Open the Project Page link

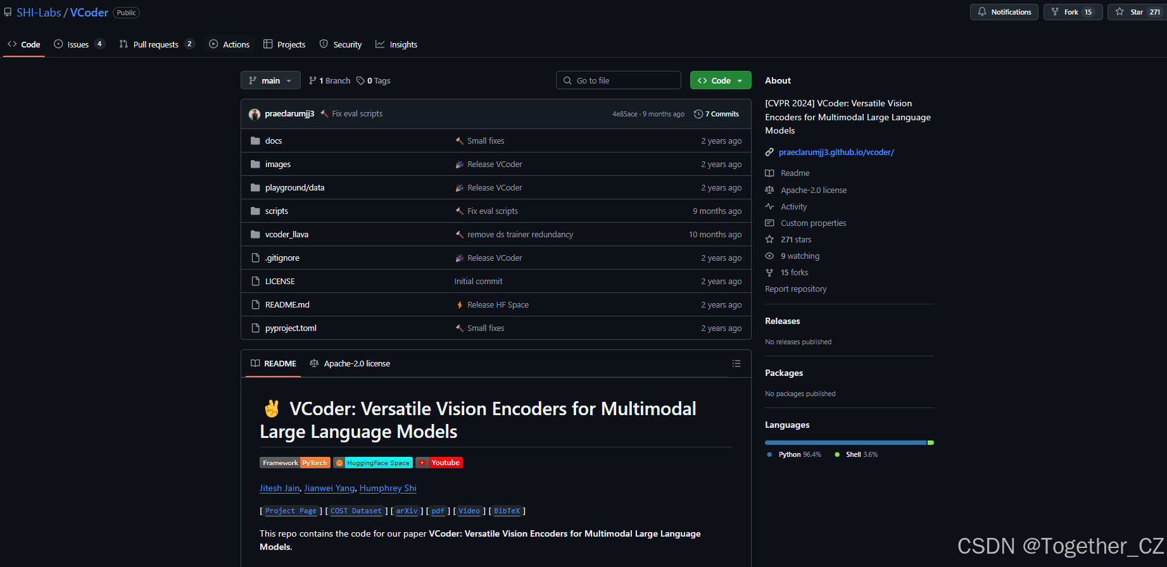291,511
